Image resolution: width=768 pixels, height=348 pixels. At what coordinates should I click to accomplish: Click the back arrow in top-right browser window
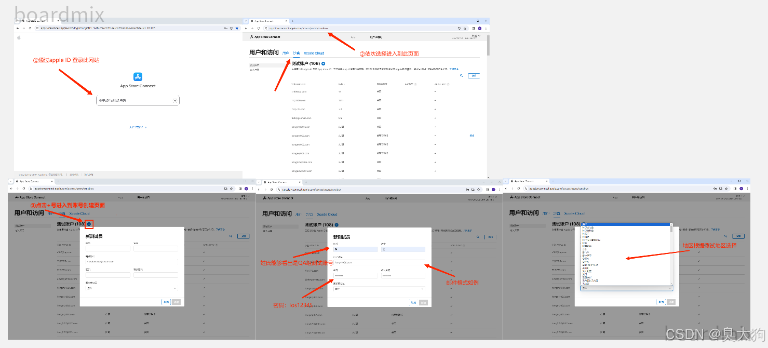coord(246,28)
